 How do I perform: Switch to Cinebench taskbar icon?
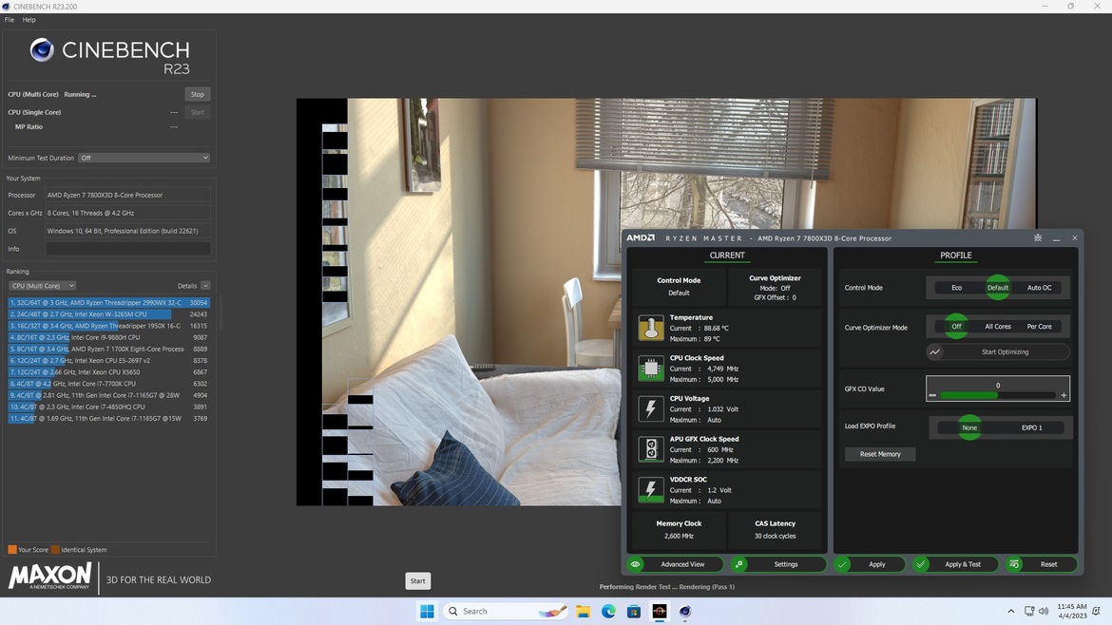[x=685, y=611]
